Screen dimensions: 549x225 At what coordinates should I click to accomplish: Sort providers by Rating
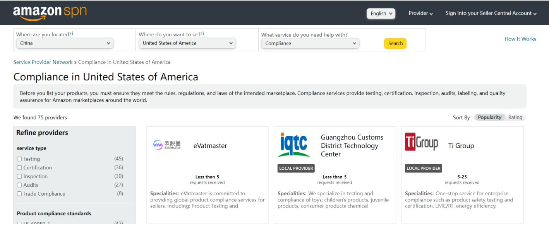pos(515,118)
